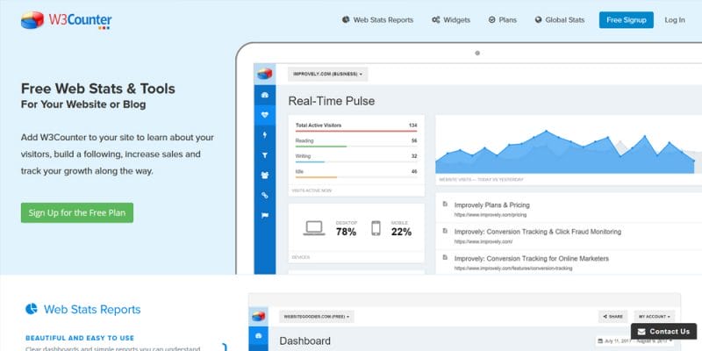This screenshot has height=351, width=702.
Task: Click the chain link sidebar icon
Action: coord(265,195)
